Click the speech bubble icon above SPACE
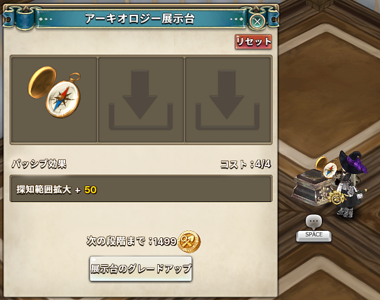The width and height of the screenshot is (380, 300). click(314, 222)
